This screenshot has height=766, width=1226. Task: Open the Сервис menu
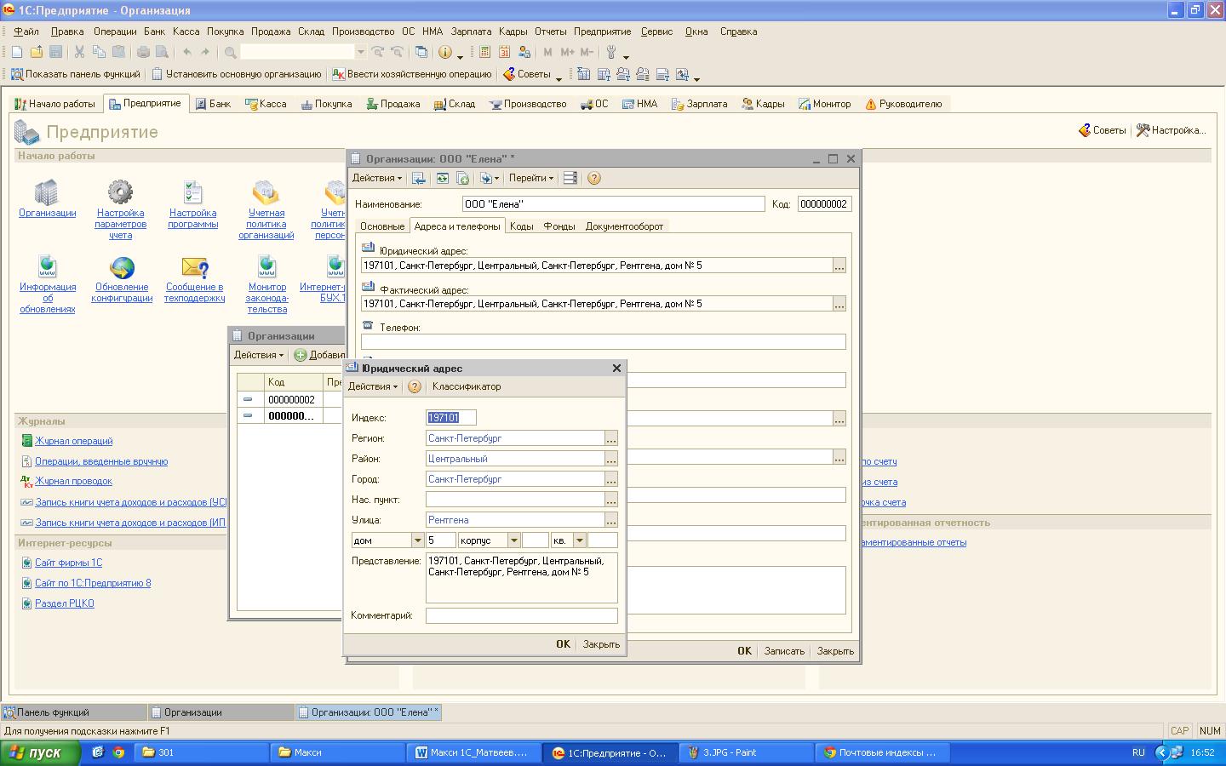click(x=656, y=31)
